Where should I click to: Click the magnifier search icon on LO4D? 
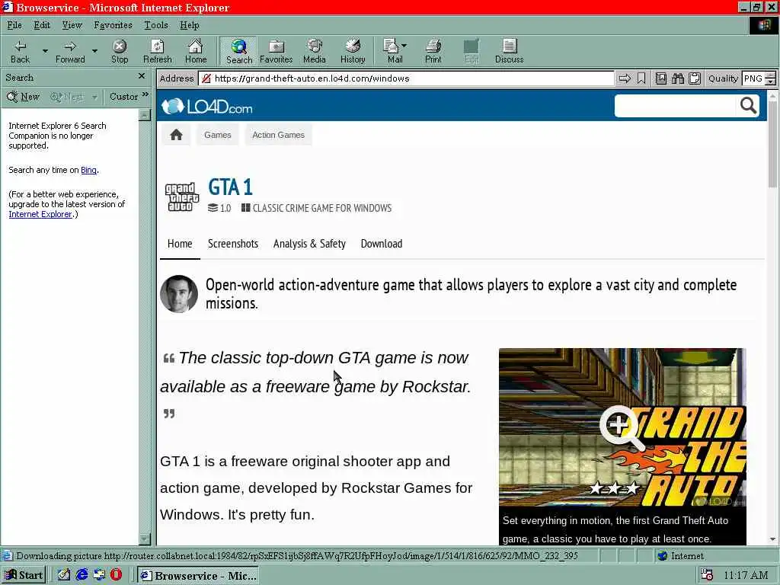click(x=748, y=106)
